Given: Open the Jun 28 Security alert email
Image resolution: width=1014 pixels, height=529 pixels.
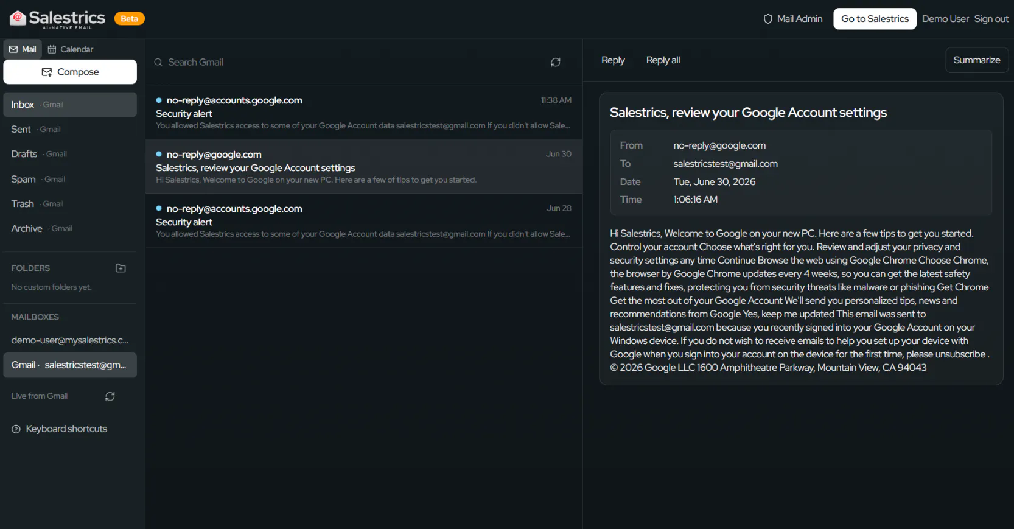Looking at the screenshot, I should pos(364,221).
